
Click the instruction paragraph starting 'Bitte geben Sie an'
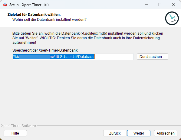(88, 38)
